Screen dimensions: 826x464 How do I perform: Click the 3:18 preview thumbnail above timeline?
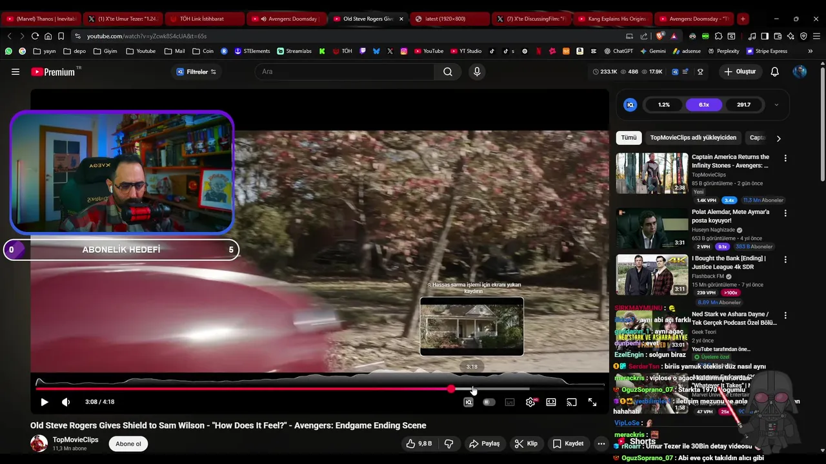click(472, 326)
